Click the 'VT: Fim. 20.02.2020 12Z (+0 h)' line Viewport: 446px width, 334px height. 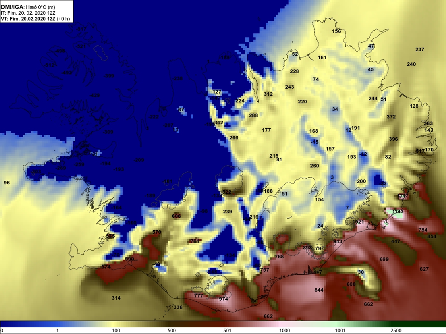pyautogui.click(x=35, y=19)
